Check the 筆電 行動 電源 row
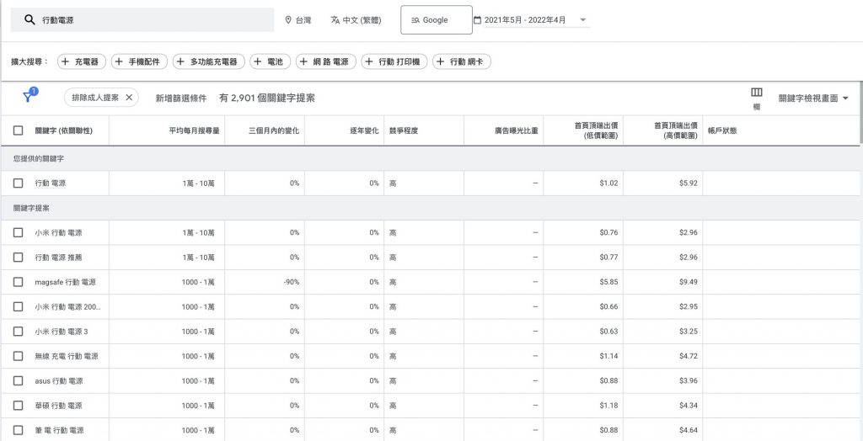 tap(19, 430)
